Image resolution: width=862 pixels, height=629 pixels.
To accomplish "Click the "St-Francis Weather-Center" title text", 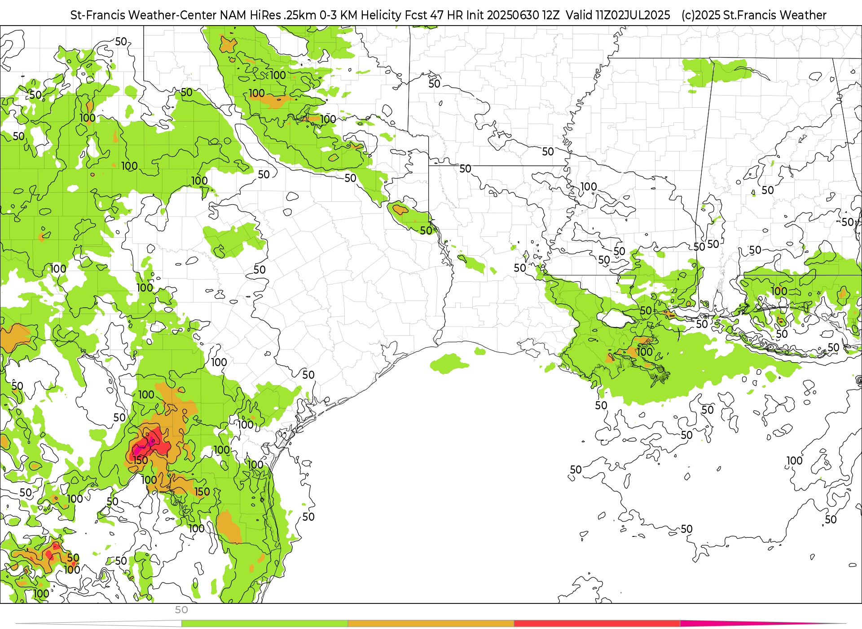I will (144, 15).
